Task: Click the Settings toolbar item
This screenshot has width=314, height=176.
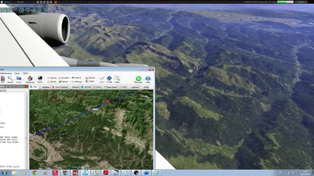Action: 77,82
